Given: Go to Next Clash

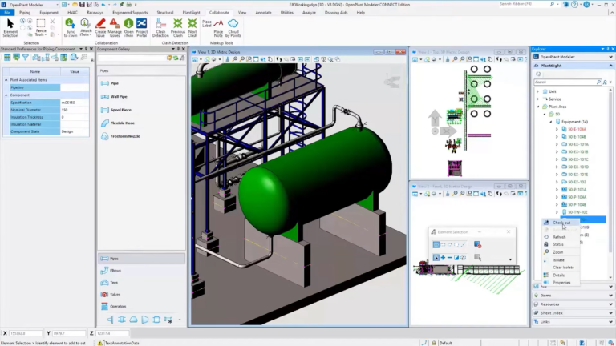Looking at the screenshot, I should (192, 28).
